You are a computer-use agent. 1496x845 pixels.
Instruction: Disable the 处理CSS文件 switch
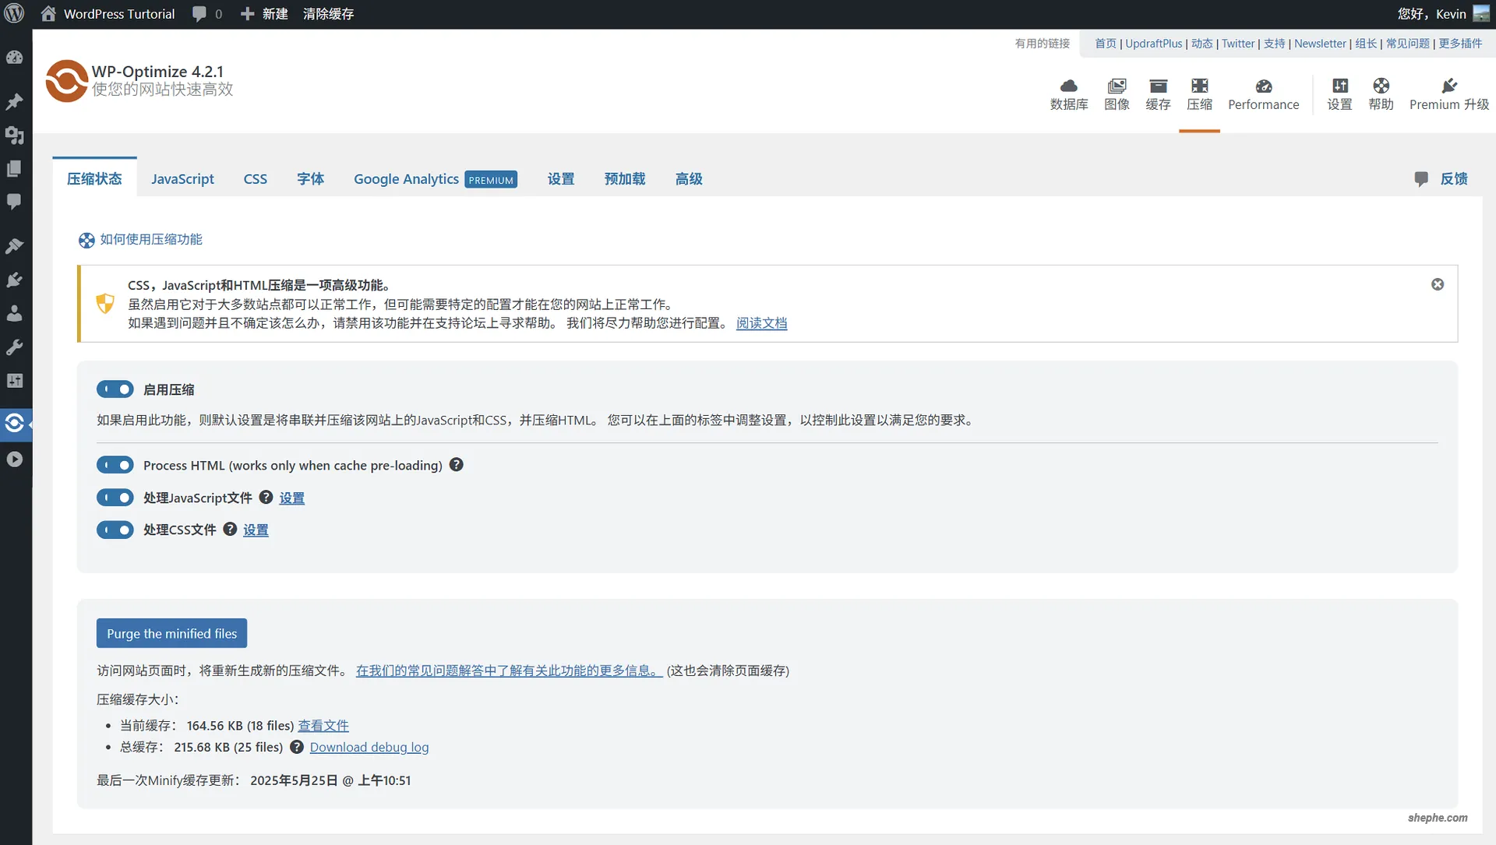click(115, 530)
